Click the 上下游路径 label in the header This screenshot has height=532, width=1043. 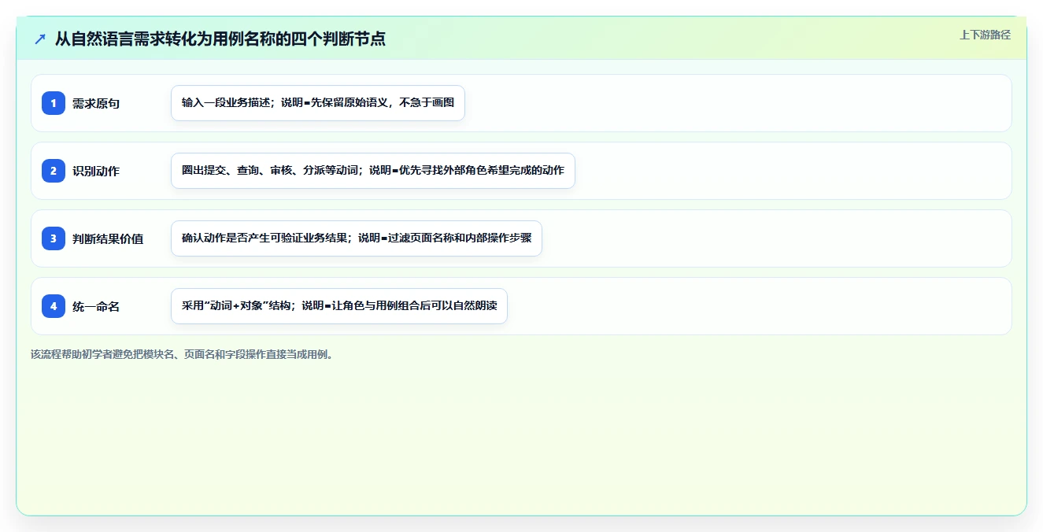985,35
